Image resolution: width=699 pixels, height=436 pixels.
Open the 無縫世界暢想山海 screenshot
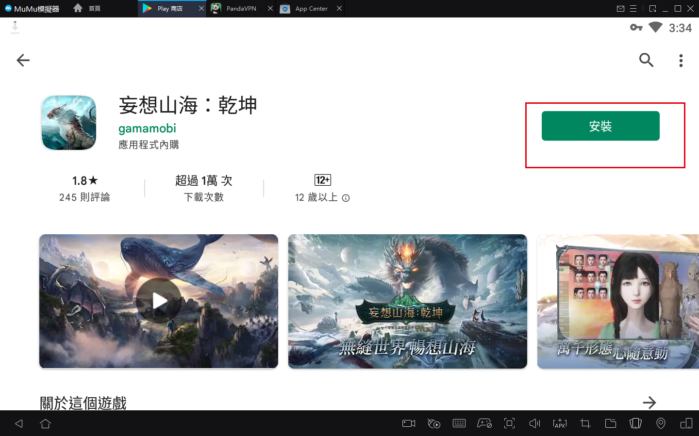[408, 301]
